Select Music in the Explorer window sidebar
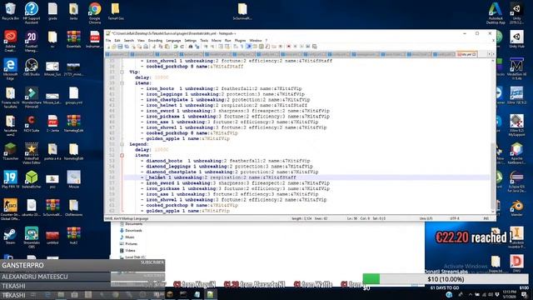Viewport: 533px width, 300px height. pos(127,237)
